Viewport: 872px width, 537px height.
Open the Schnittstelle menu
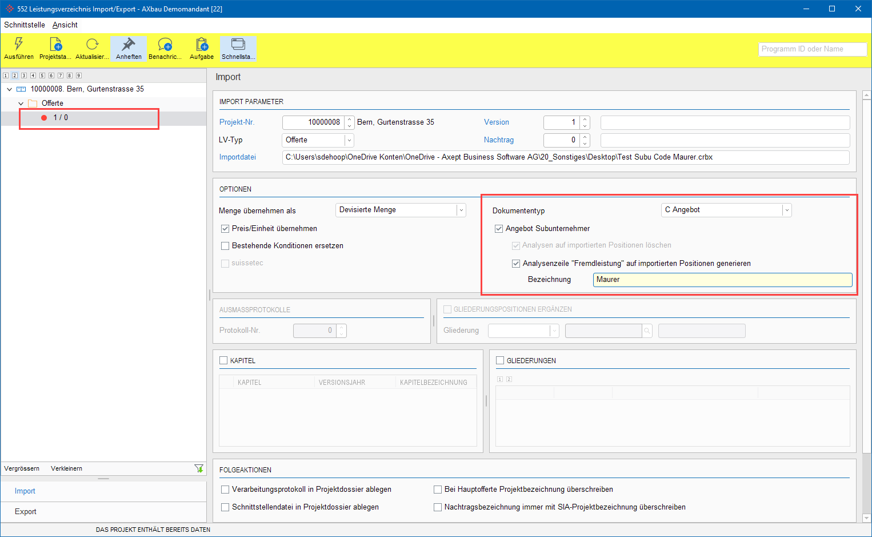[25, 25]
